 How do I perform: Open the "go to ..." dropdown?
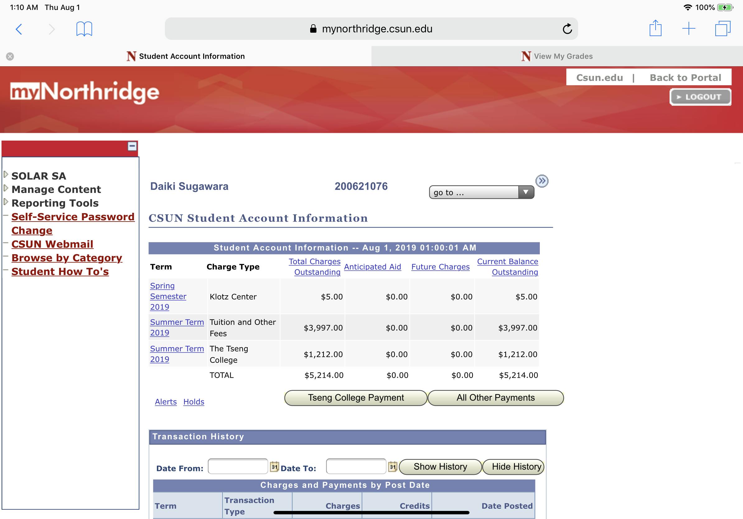(481, 192)
